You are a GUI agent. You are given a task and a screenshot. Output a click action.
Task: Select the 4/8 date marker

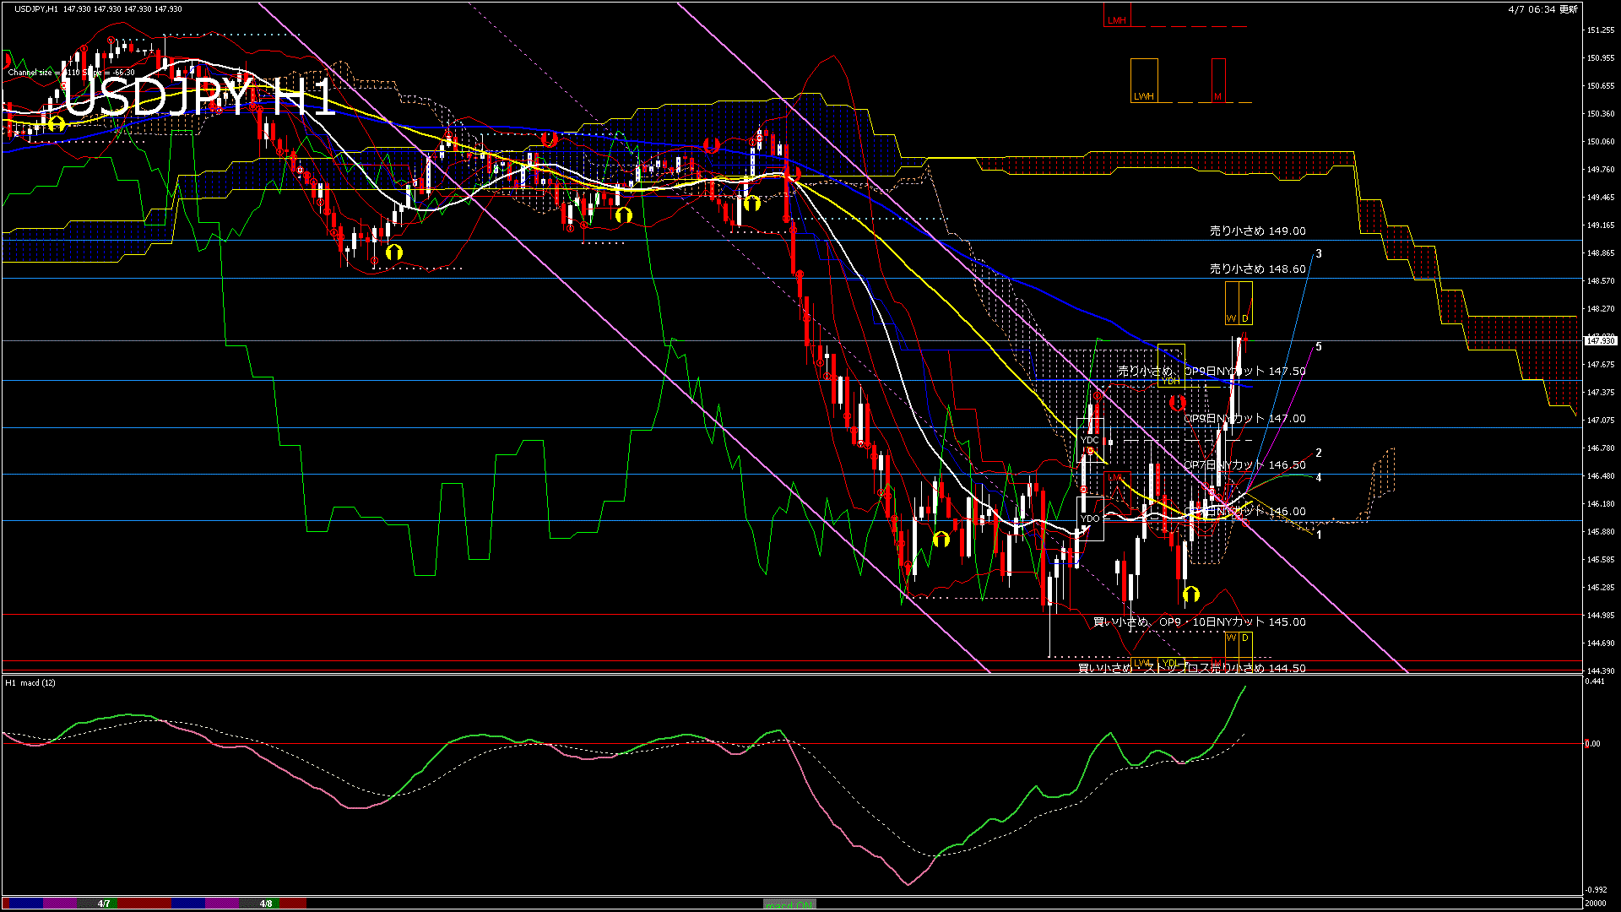pos(266,904)
